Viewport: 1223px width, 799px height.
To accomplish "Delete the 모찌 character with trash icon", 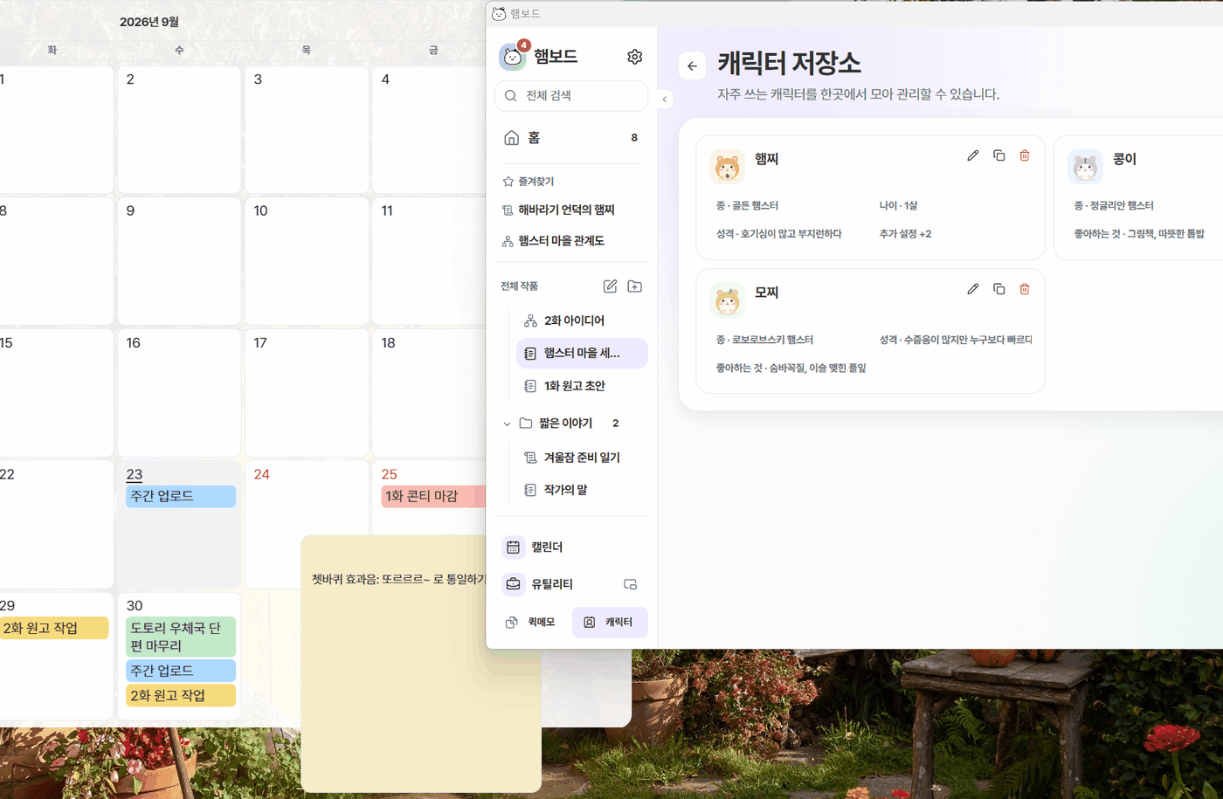I will (x=1025, y=289).
